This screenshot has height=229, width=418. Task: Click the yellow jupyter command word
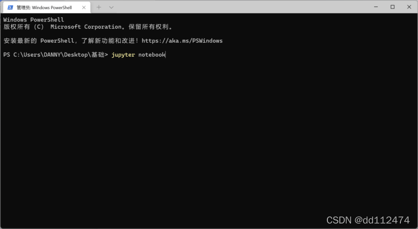click(x=123, y=55)
